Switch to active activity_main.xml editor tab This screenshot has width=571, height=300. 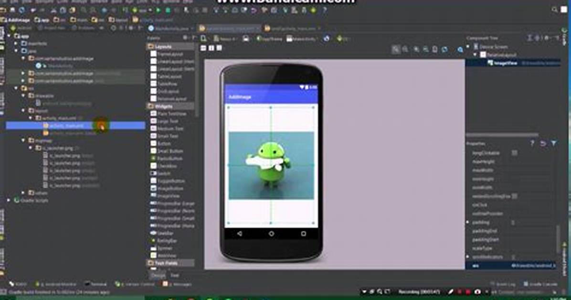click(230, 28)
